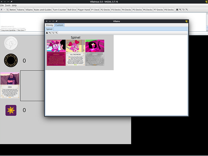208x156 pixels.
Task: Click the Retire button
Action: tap(13, 10)
